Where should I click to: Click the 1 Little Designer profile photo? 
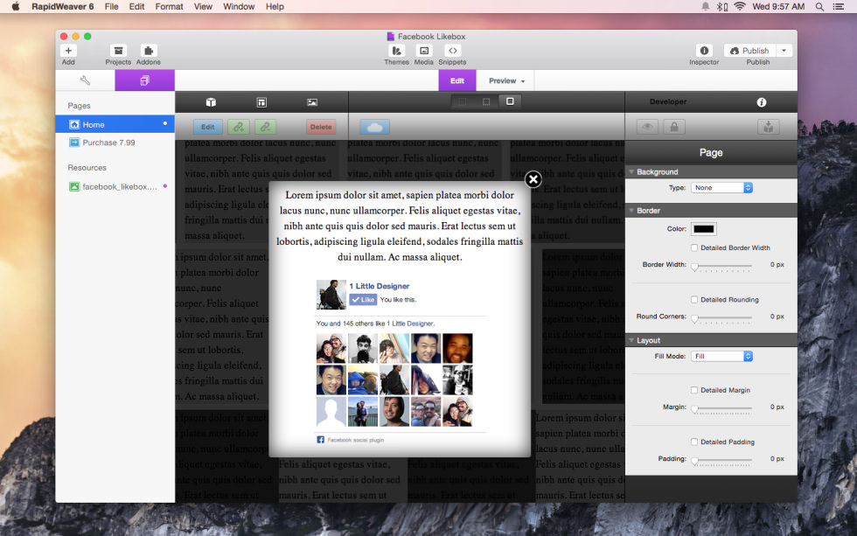pyautogui.click(x=331, y=295)
